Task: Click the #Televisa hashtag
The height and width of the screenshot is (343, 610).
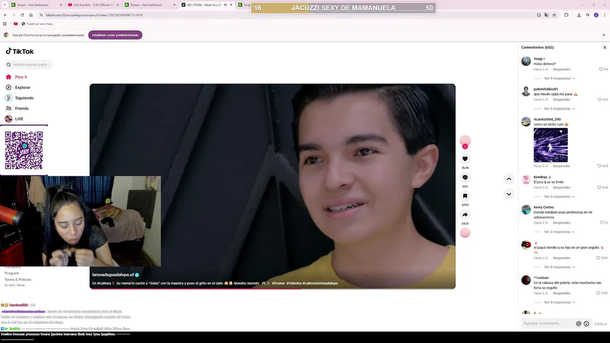Action: click(x=294, y=283)
